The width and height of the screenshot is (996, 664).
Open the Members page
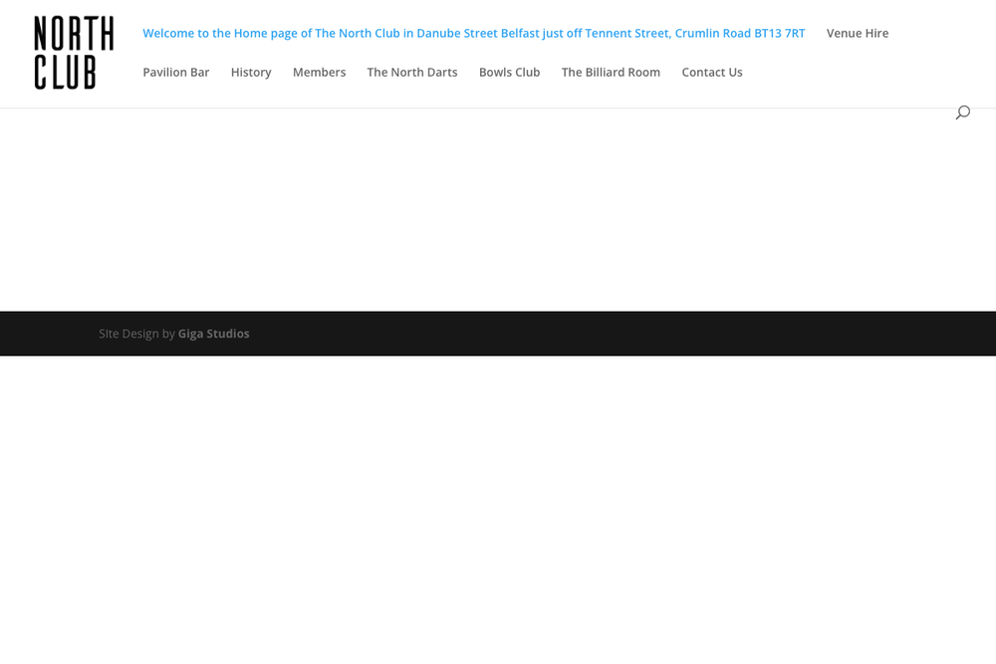click(x=319, y=73)
